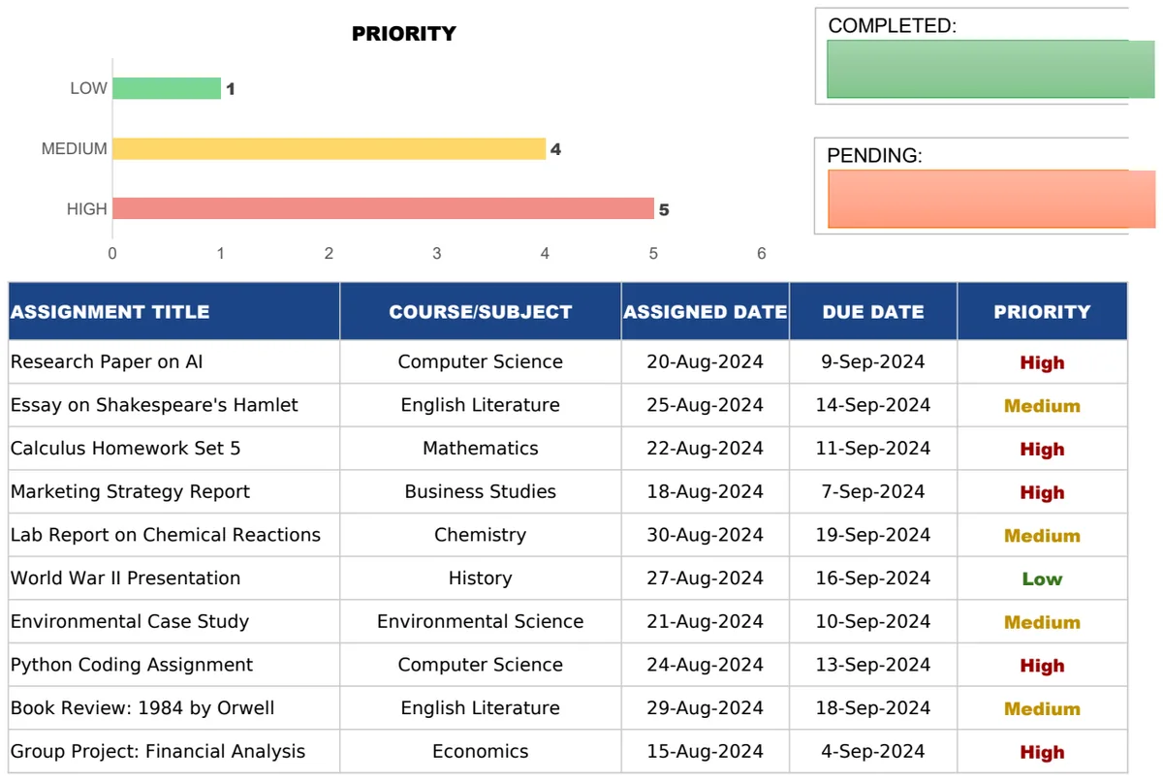Open Medium priority cell for Lab Report

(1042, 535)
